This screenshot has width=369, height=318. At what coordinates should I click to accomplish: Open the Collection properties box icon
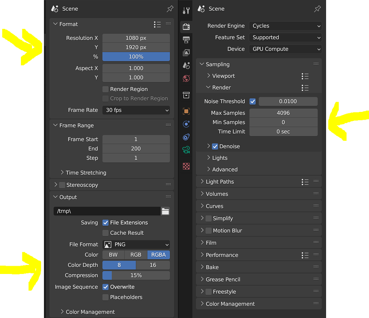point(186,95)
